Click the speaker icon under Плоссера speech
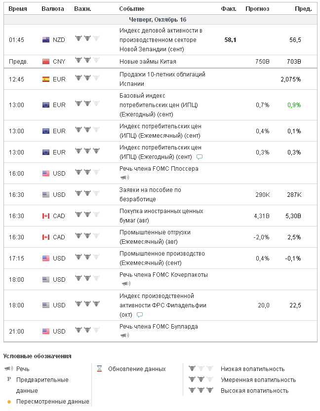The height and width of the screenshot is (411, 320). 124,178
